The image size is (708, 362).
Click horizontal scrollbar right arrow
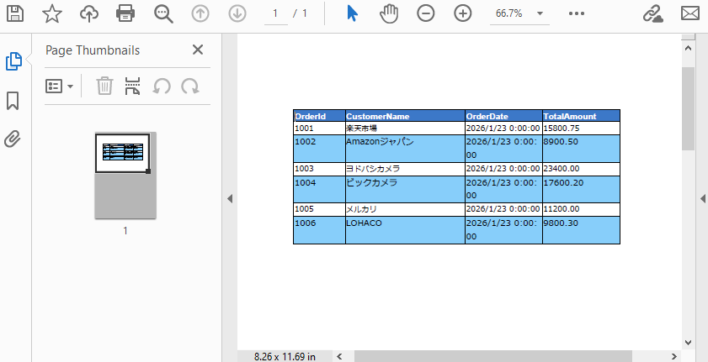[x=674, y=357]
